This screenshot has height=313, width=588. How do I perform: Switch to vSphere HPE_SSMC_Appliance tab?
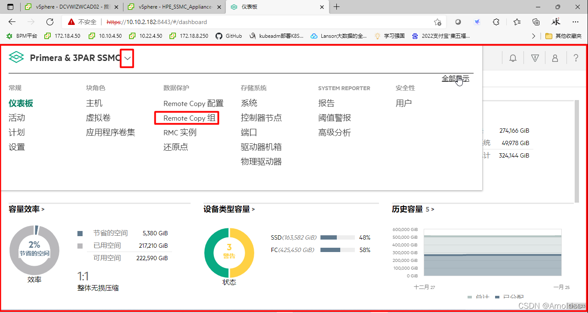pyautogui.click(x=174, y=7)
